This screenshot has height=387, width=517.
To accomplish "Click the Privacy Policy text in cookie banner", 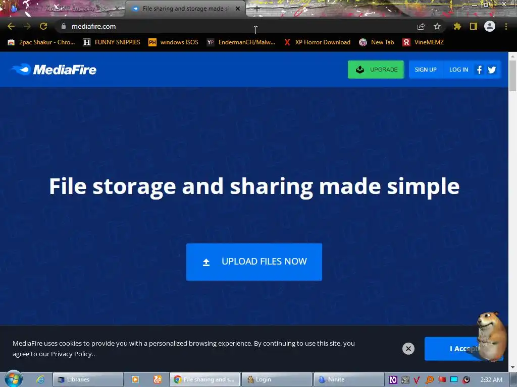I will [x=71, y=354].
